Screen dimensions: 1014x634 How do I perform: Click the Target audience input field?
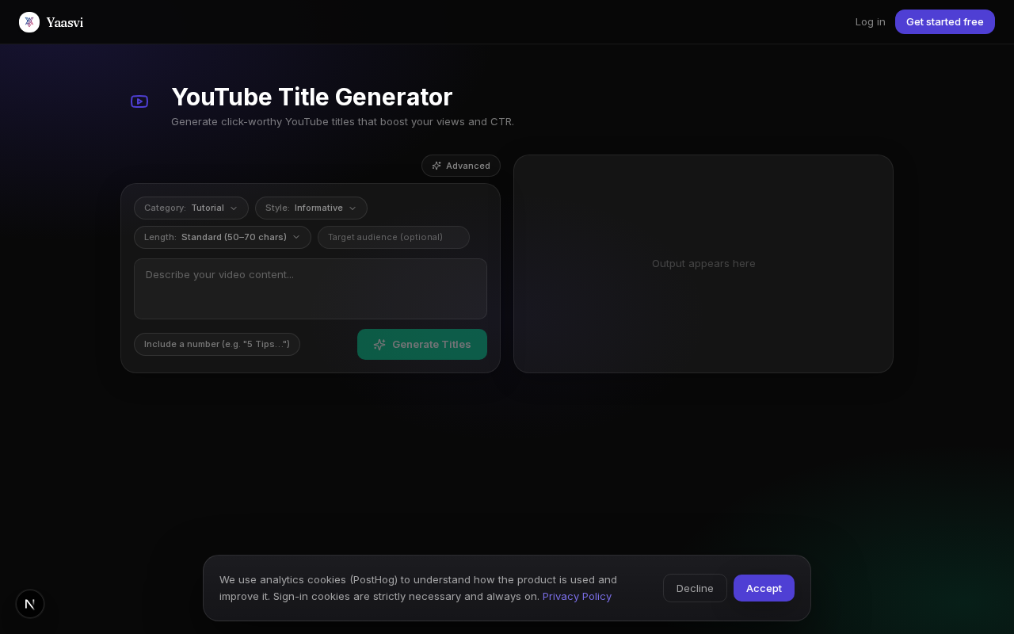click(394, 237)
